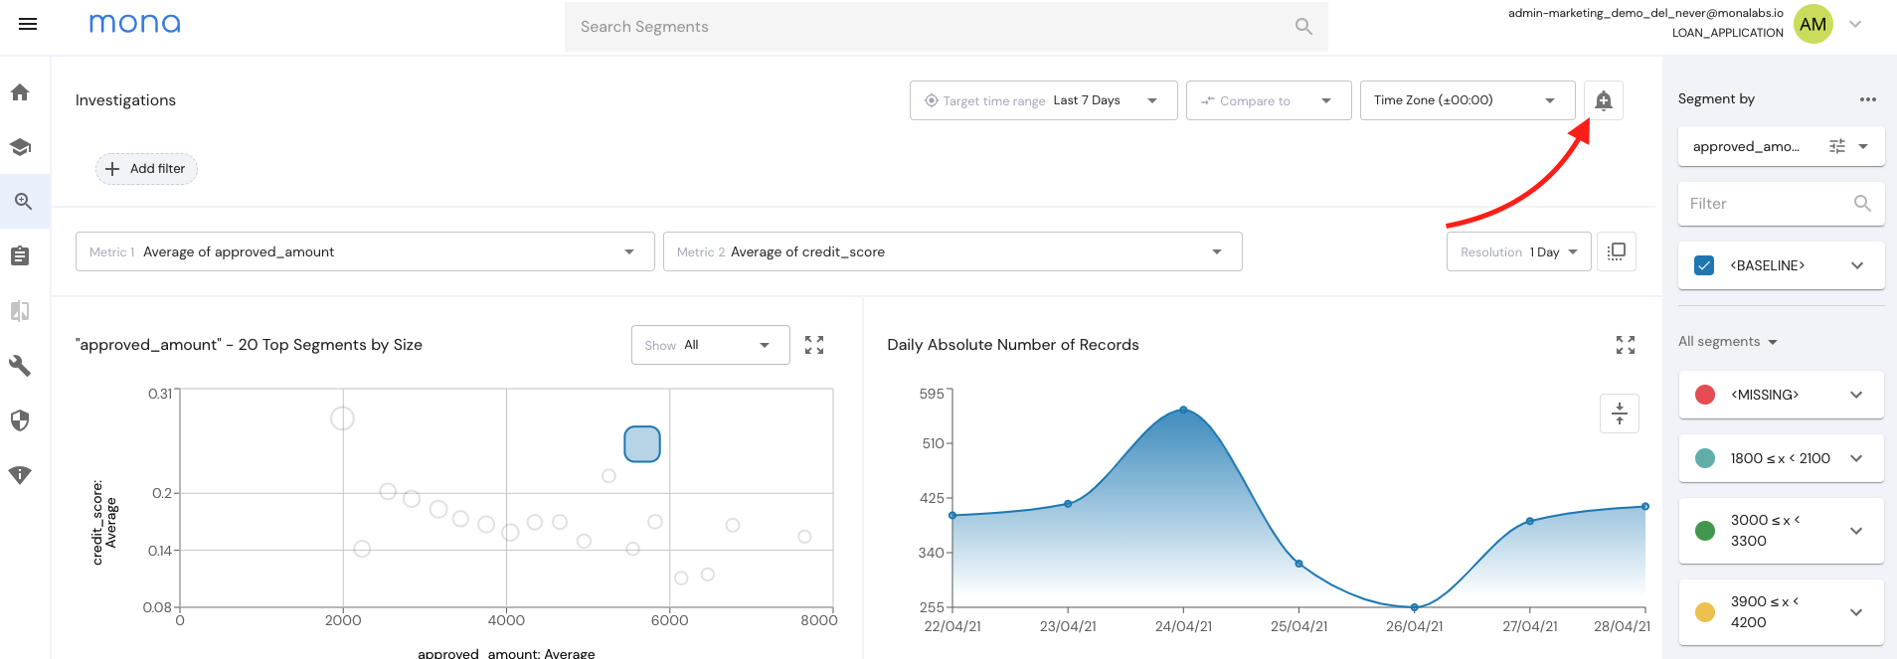Click the Add filter button
The height and width of the screenshot is (659, 1897).
[x=146, y=169]
